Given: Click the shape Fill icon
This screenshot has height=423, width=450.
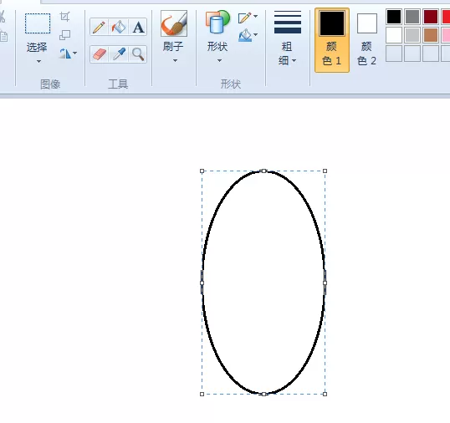Looking at the screenshot, I should click(245, 35).
